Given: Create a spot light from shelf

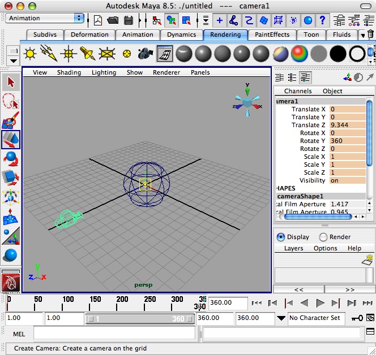Looking at the screenshot, I should point(87,54).
